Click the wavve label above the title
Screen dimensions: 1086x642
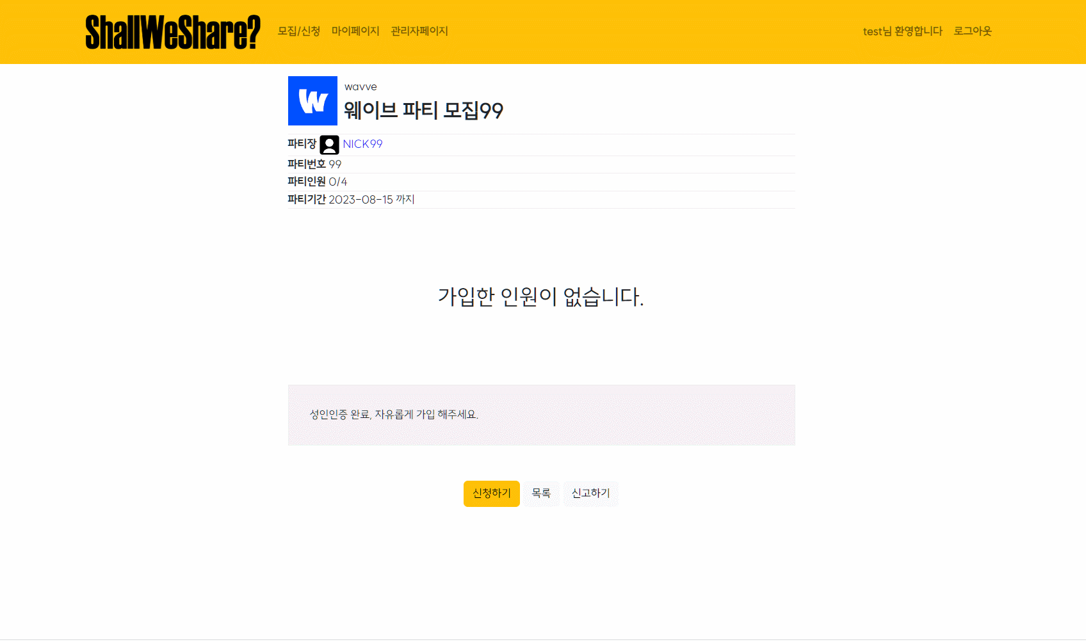pos(361,87)
